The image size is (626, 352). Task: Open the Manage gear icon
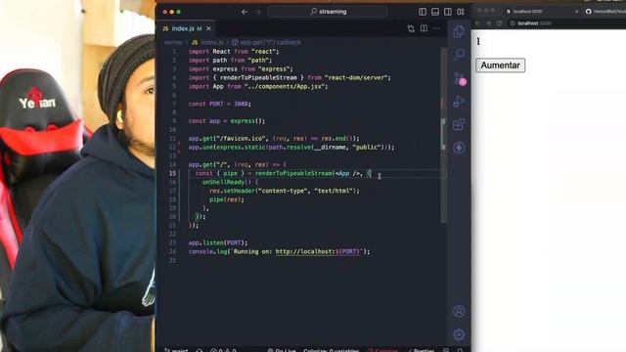pyautogui.click(x=459, y=334)
